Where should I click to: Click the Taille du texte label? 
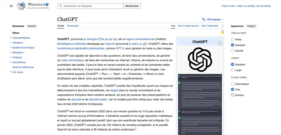click(x=238, y=33)
